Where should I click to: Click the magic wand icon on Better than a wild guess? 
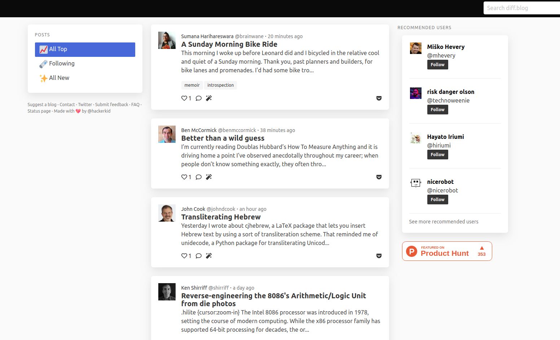tap(208, 177)
